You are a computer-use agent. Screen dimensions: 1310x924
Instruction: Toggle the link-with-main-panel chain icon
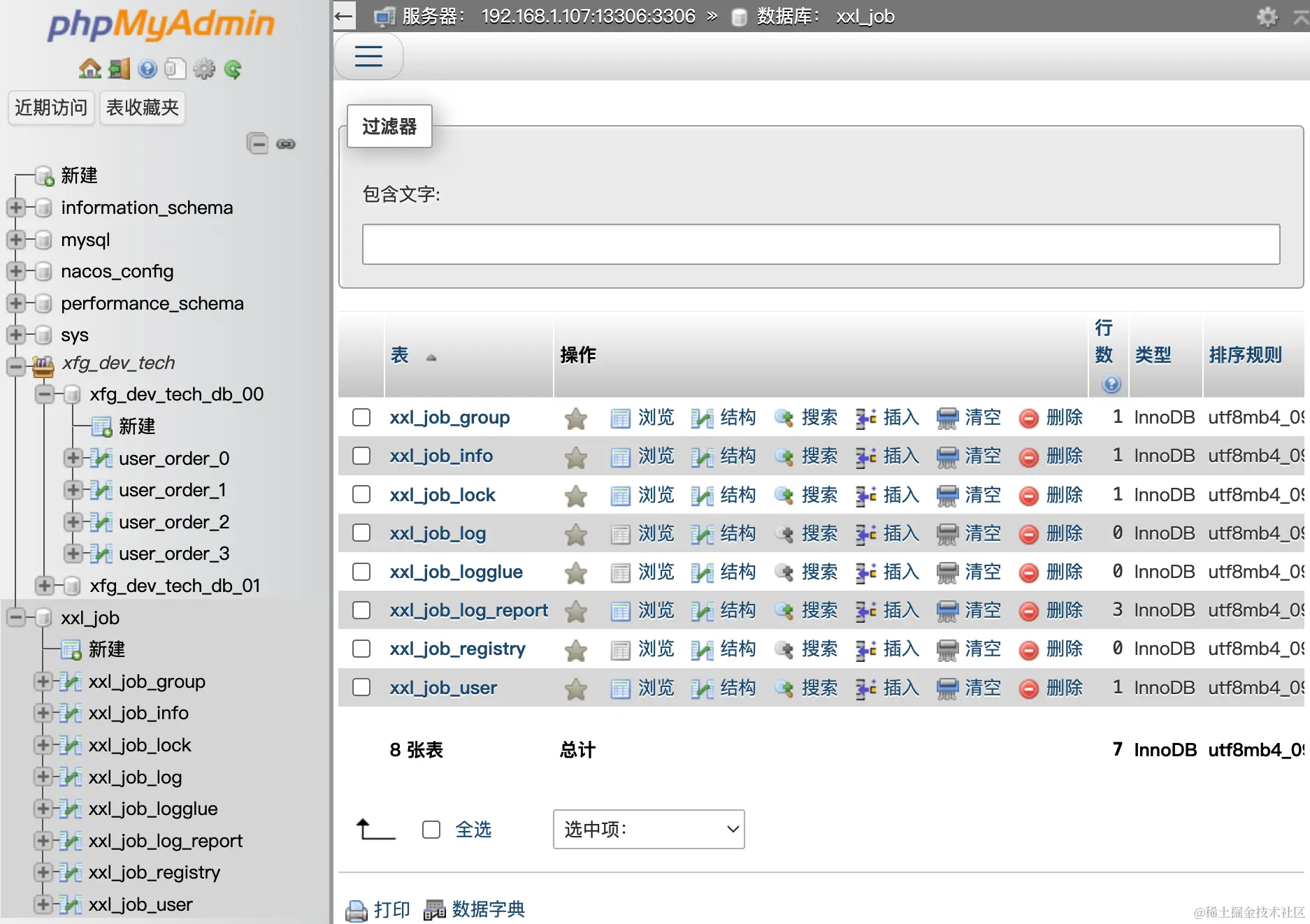coord(286,144)
